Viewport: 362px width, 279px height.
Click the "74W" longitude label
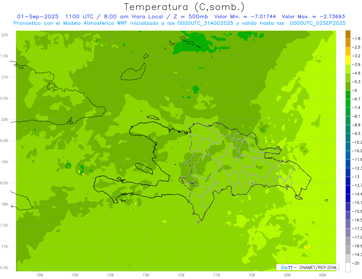[x=110, y=275]
